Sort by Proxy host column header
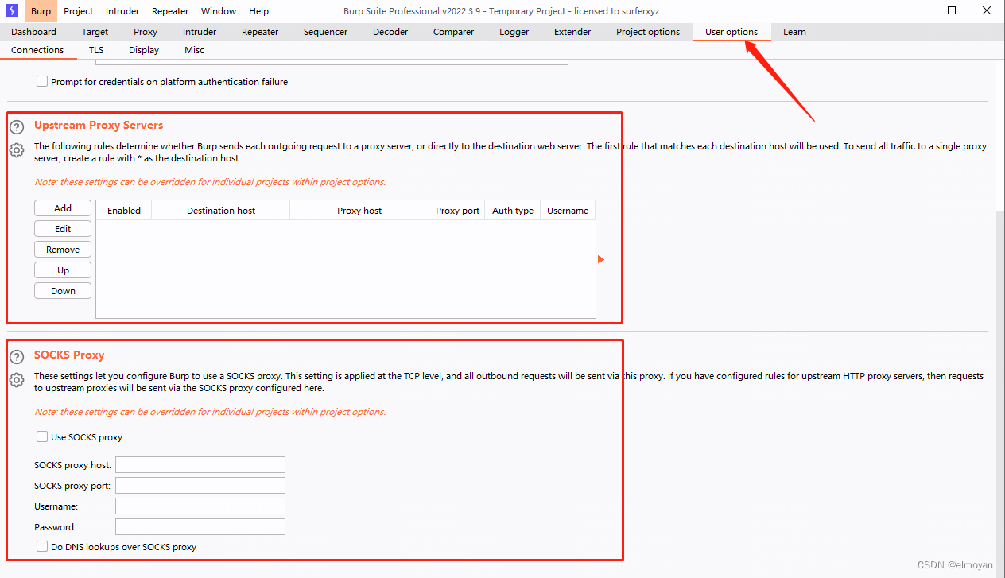This screenshot has height=578, width=1005. [359, 211]
